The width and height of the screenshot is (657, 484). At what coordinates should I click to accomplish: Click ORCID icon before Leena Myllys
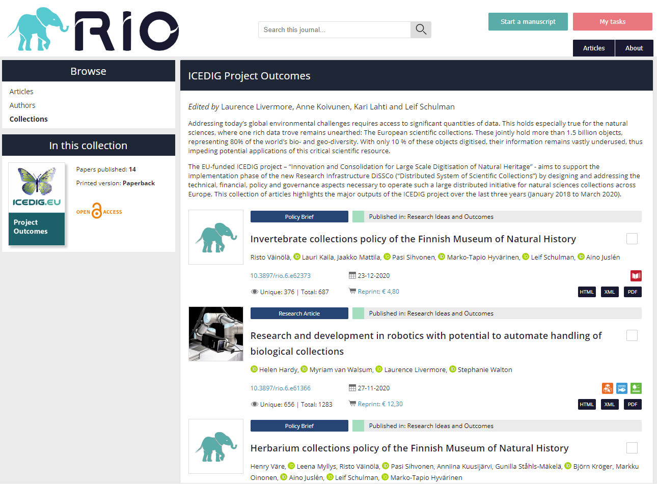tap(291, 466)
